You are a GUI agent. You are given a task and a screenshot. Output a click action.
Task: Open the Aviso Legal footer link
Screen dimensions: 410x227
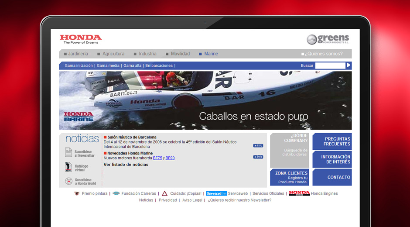pyautogui.click(x=192, y=200)
